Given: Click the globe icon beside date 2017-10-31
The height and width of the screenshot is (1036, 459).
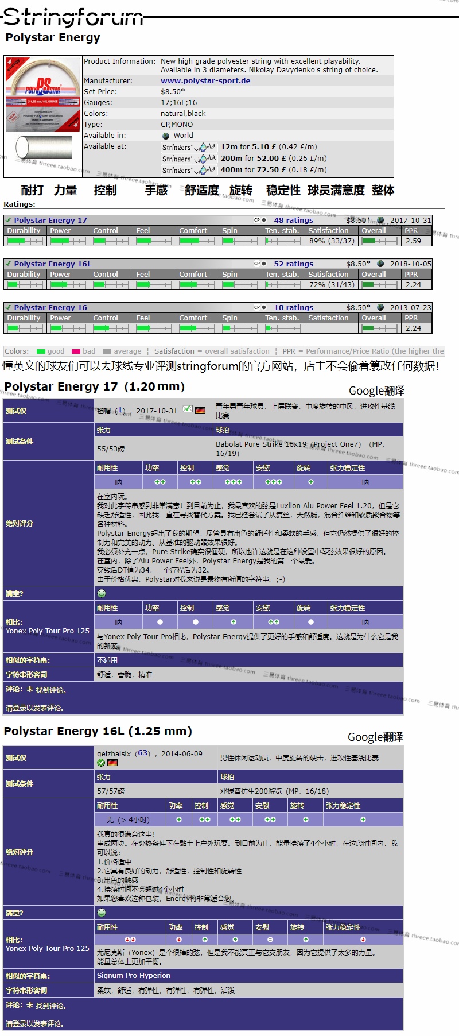Looking at the screenshot, I should pos(380,220).
